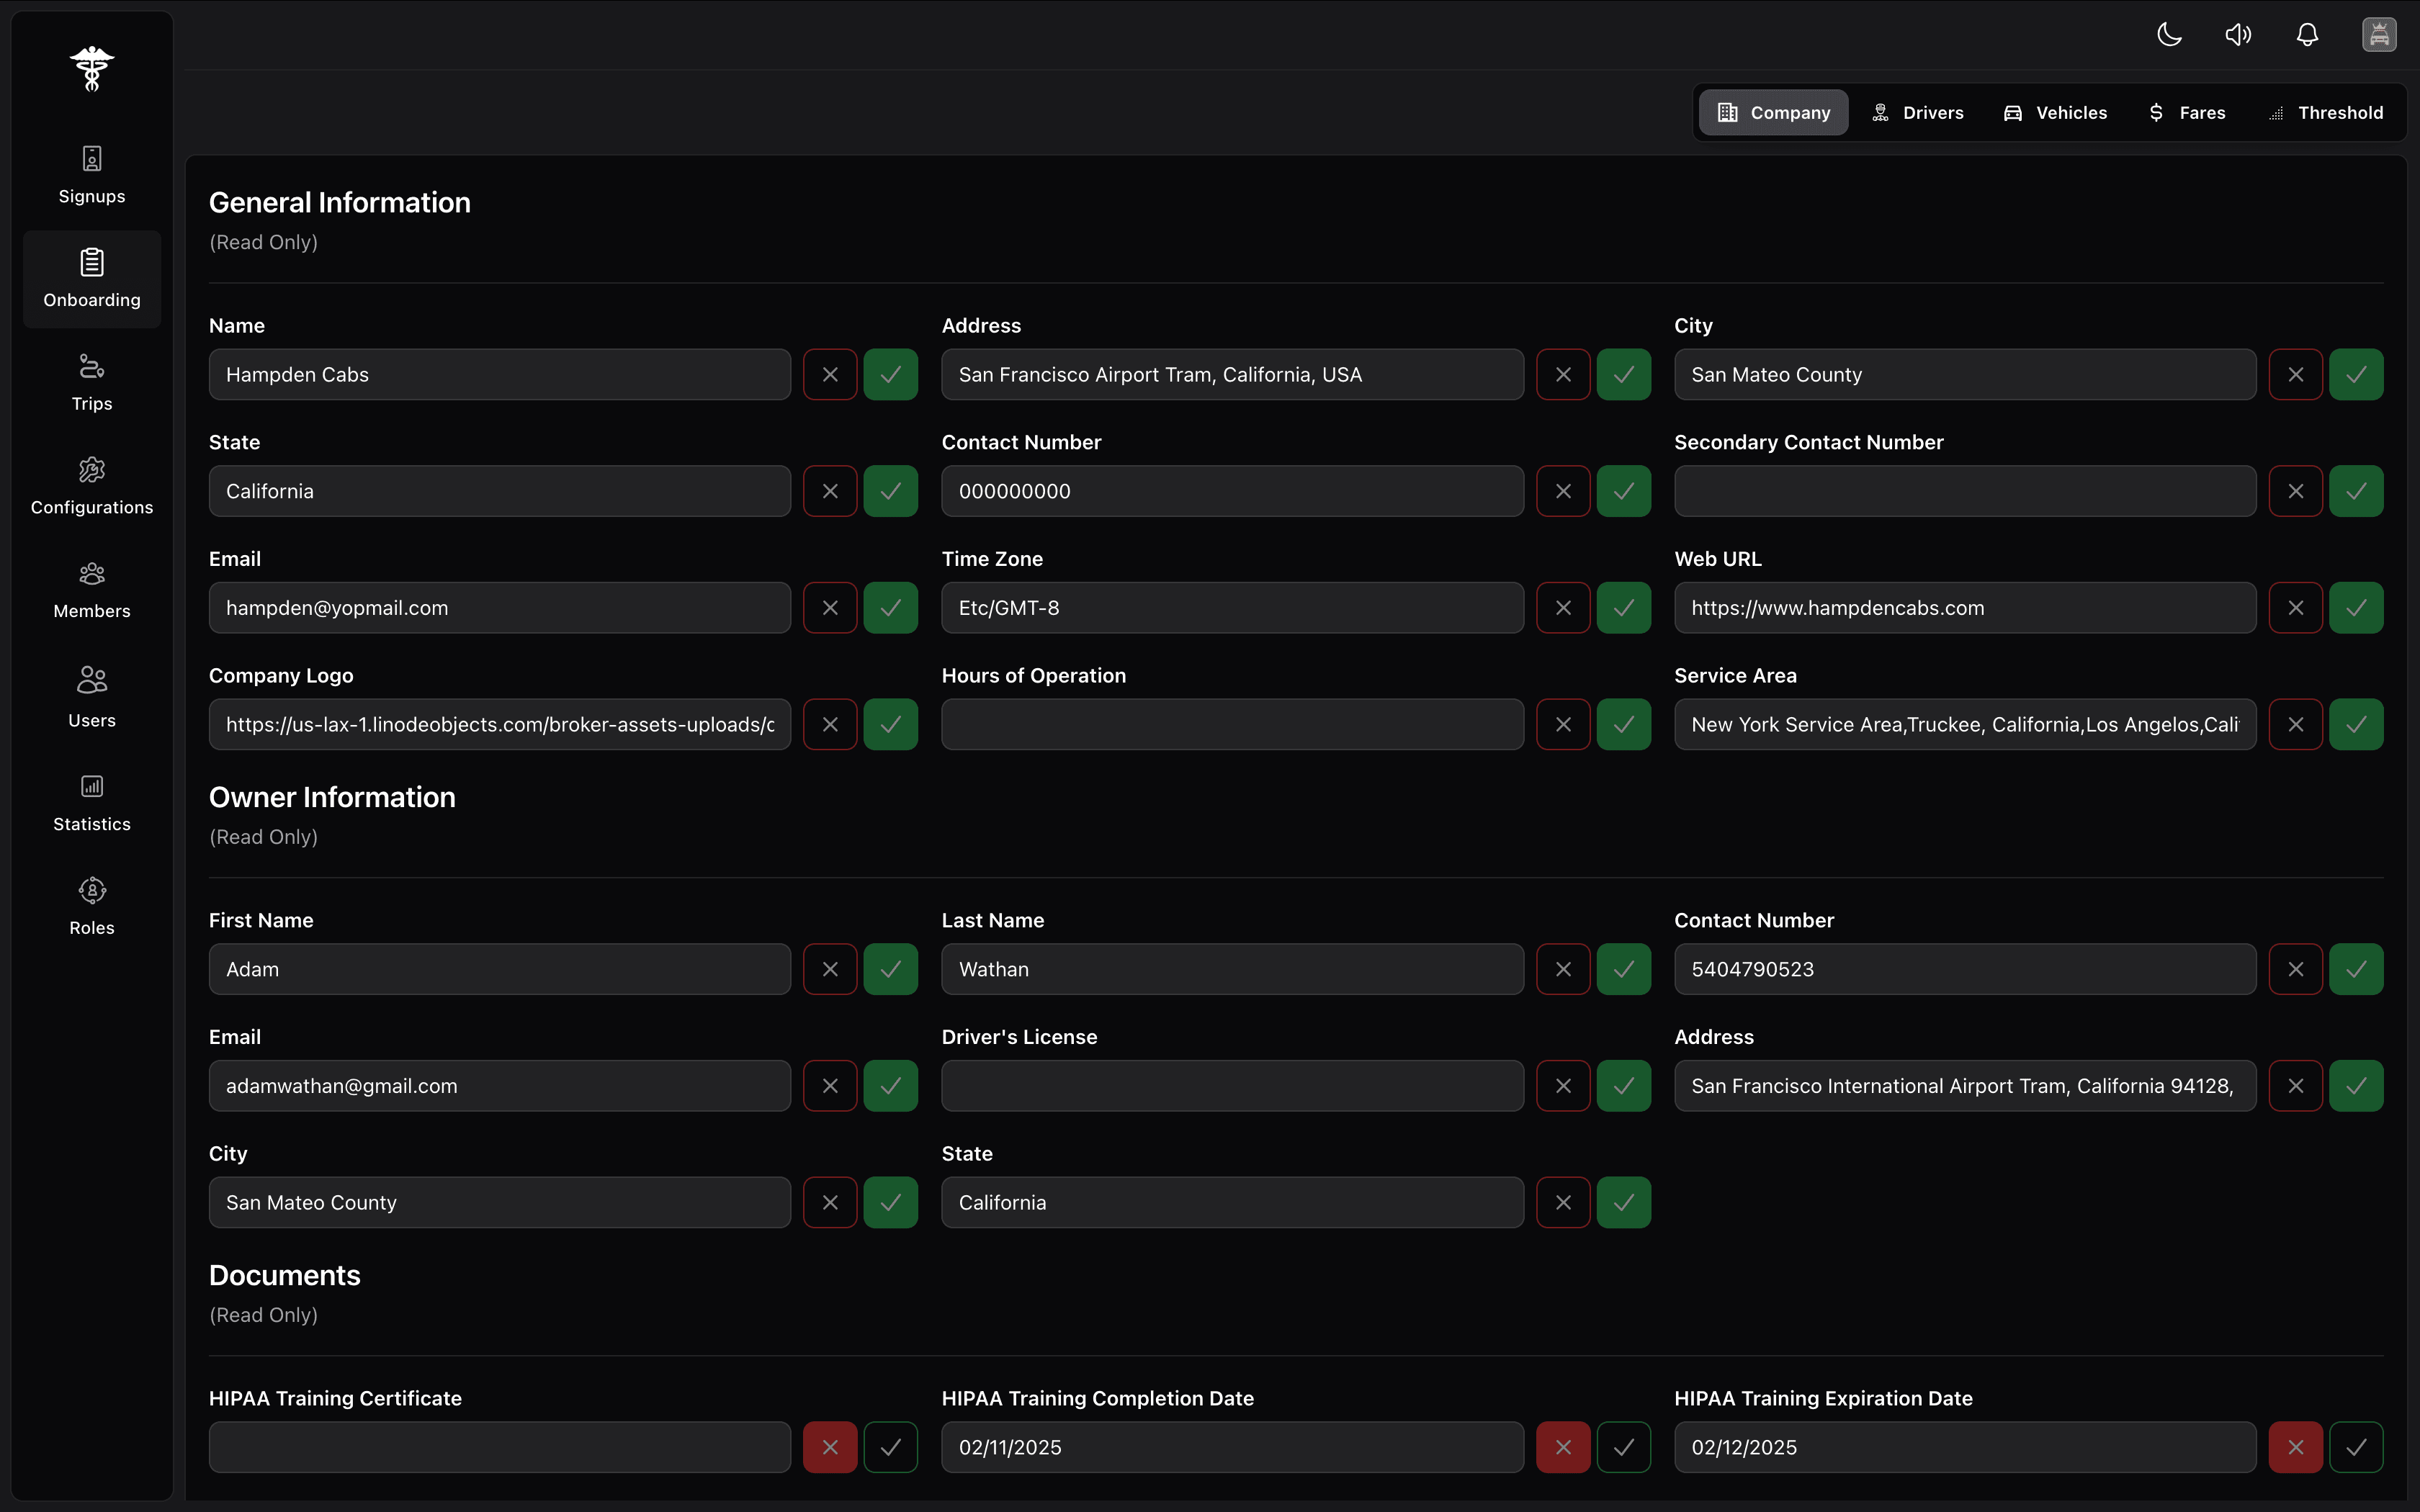Enable dark mode with the moon icon
2420x1512 pixels.
tap(2168, 34)
